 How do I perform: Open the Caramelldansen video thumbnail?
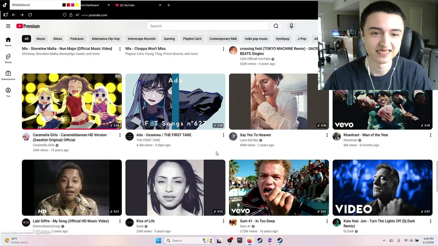click(x=72, y=101)
